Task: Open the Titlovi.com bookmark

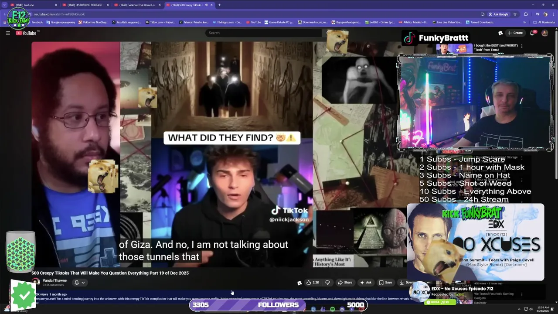Action: click(x=160, y=22)
